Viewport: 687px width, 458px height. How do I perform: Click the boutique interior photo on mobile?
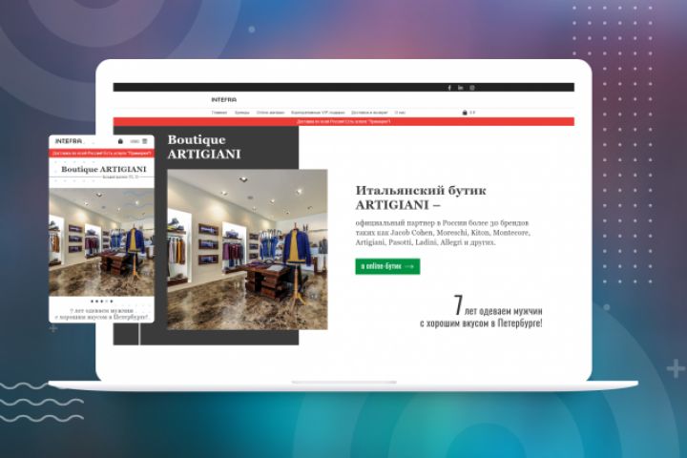pos(102,242)
